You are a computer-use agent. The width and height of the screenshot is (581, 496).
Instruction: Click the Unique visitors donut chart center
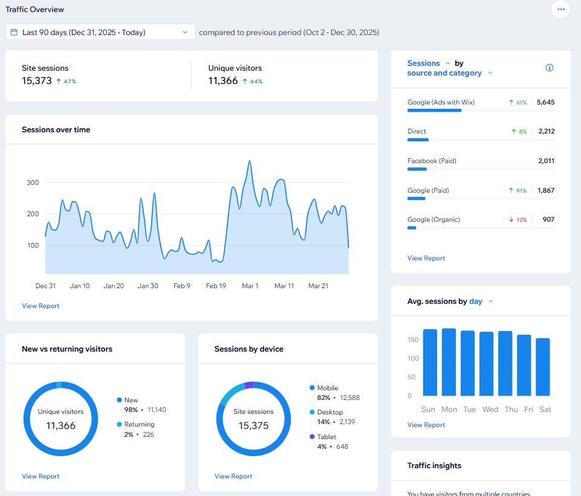click(61, 419)
